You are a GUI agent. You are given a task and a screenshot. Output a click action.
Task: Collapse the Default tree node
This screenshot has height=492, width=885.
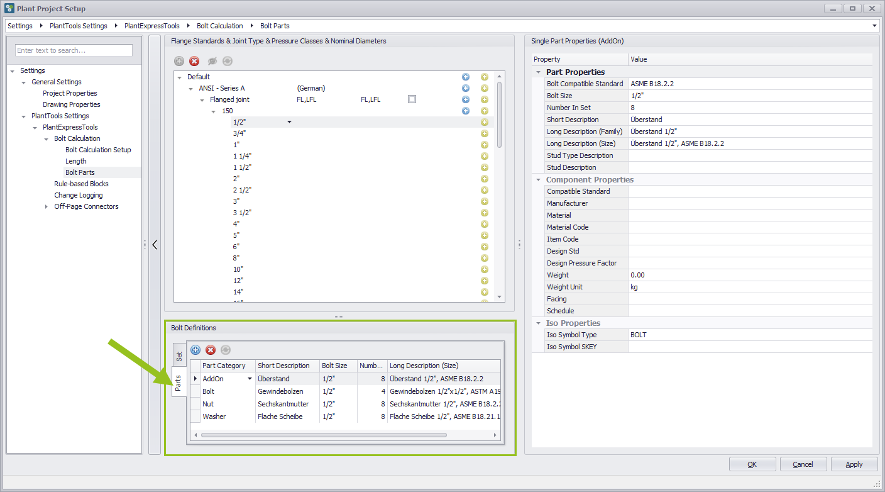[x=180, y=77]
